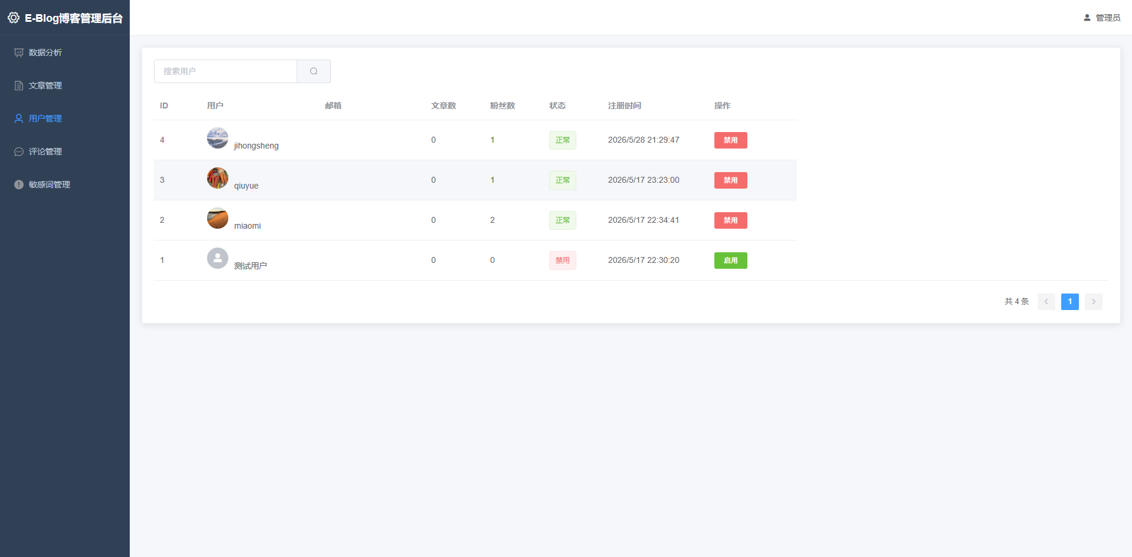This screenshot has width=1132, height=557.
Task: Disable user miaomi with 禁用 button
Action: click(x=731, y=220)
